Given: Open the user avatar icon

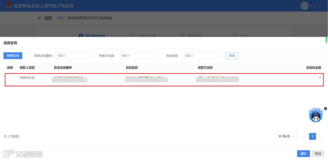Looking at the screenshot, I should 304,6.
